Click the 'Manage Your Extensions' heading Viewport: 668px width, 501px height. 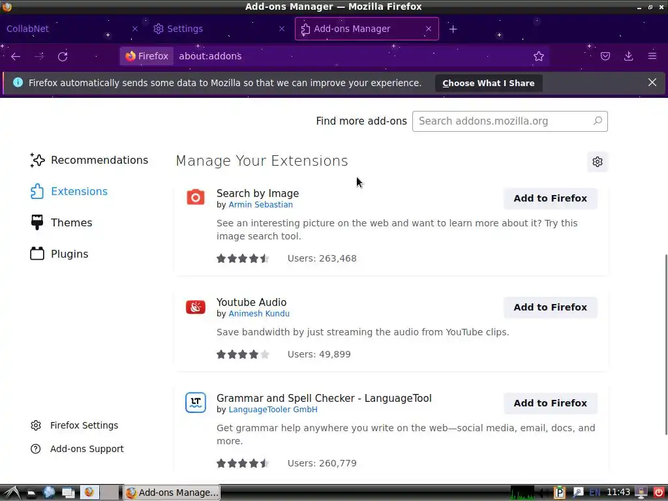(x=262, y=160)
